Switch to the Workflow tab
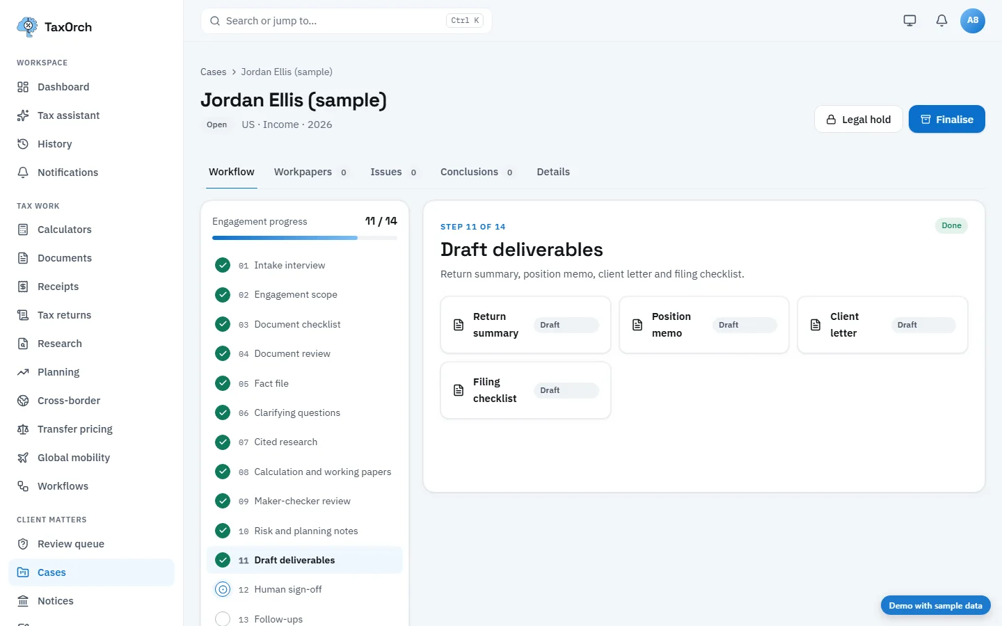The height and width of the screenshot is (626, 1002). click(x=232, y=172)
